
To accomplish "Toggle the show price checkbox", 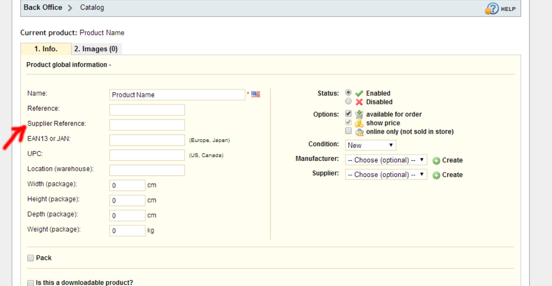I will click(x=349, y=123).
